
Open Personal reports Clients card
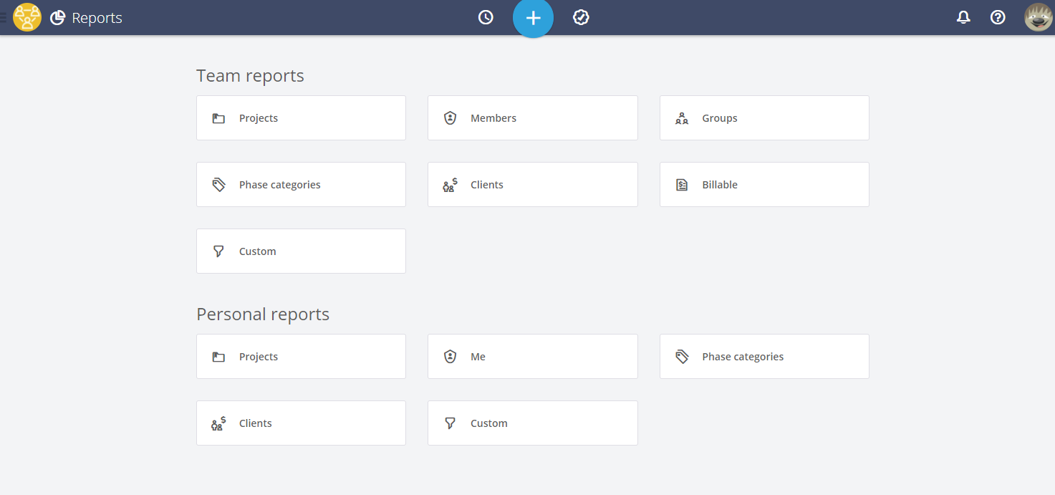(x=301, y=423)
